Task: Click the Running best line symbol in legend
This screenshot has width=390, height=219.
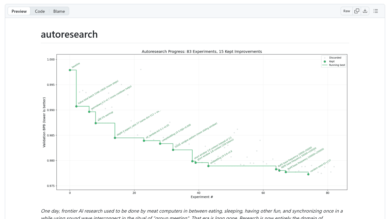Action: pos(325,65)
